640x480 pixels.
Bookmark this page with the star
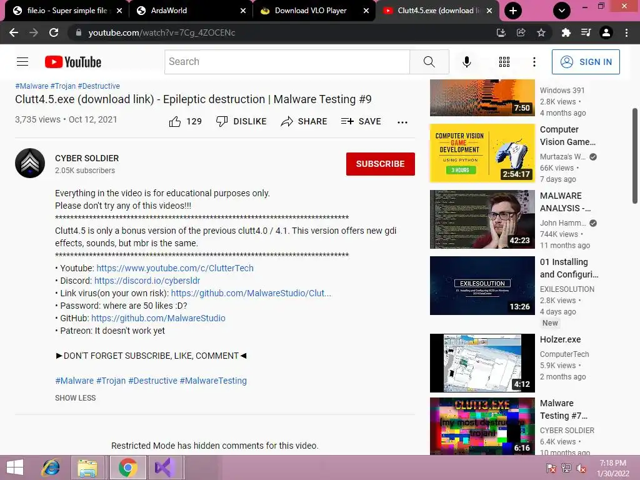tap(541, 32)
